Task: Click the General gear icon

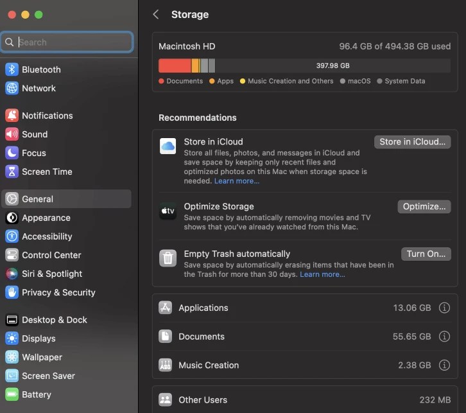Action: click(x=12, y=199)
